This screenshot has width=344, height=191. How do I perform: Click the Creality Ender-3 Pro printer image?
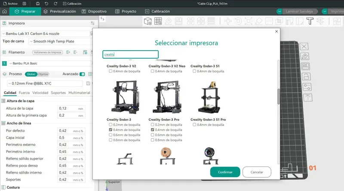pos(167,97)
